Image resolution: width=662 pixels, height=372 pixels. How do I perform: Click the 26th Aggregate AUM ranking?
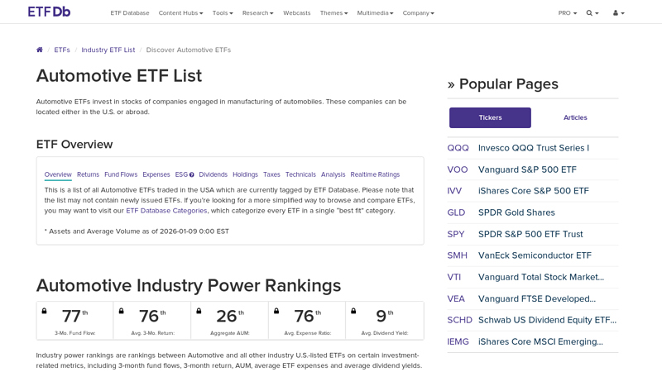coord(230,317)
